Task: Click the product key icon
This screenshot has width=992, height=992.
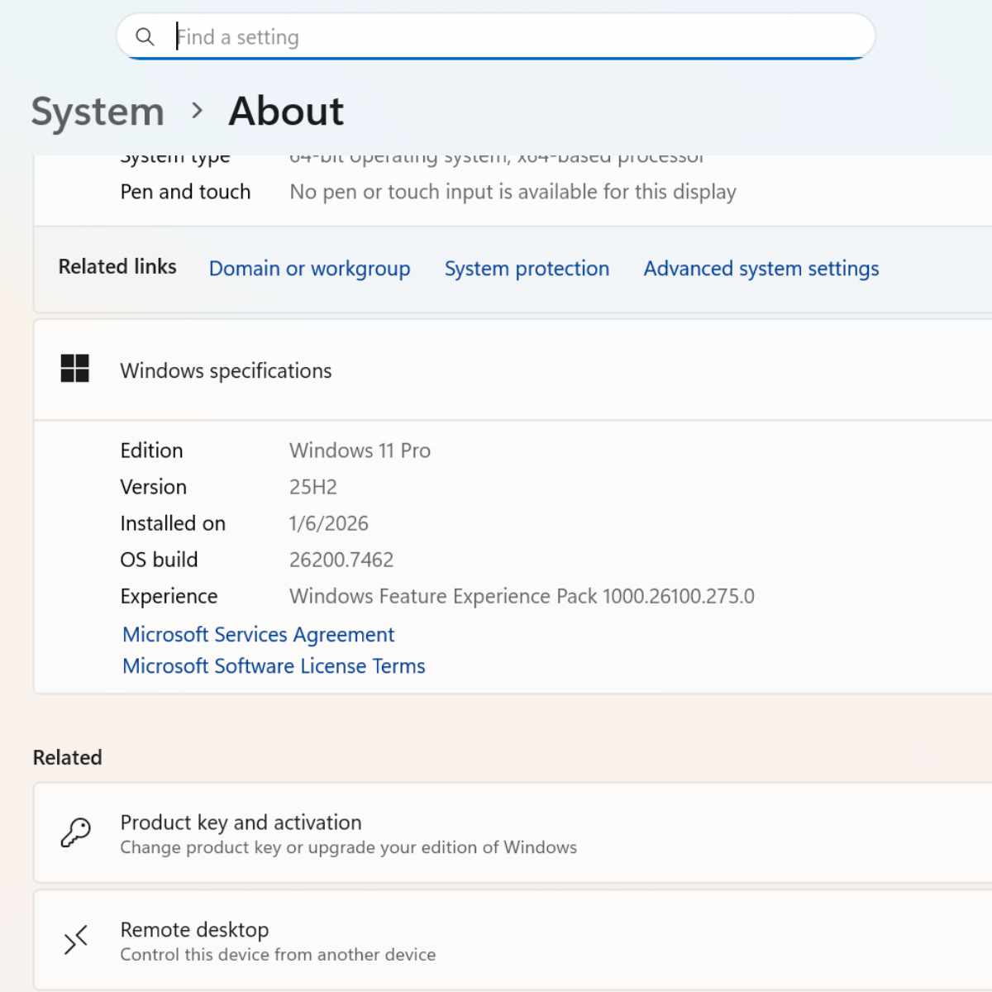Action: click(x=76, y=833)
